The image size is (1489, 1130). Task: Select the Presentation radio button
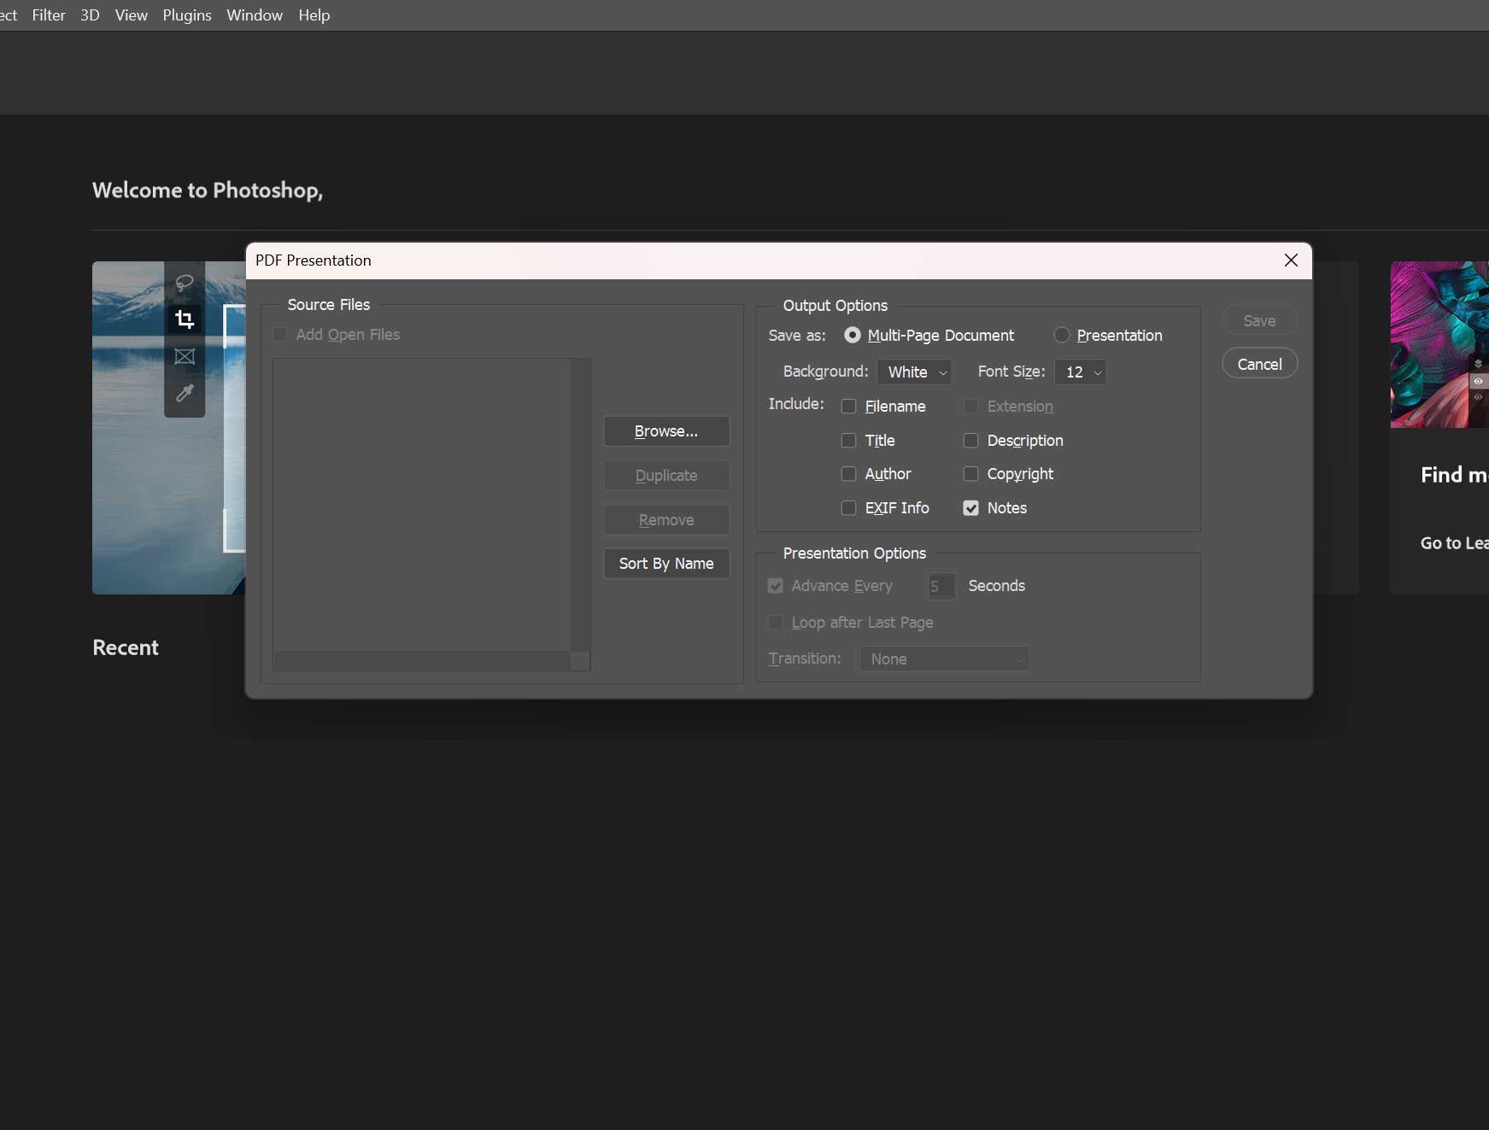(1061, 335)
